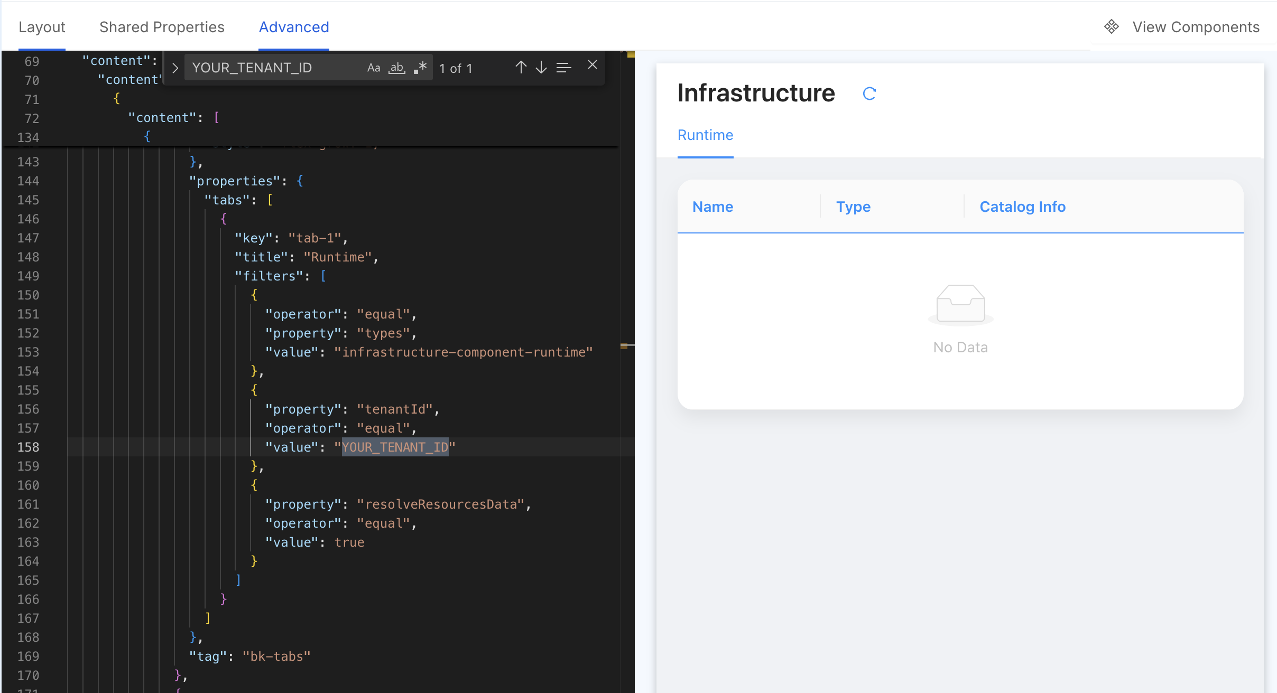Click the View Components button
The width and height of the screenshot is (1277, 693).
[x=1182, y=27]
